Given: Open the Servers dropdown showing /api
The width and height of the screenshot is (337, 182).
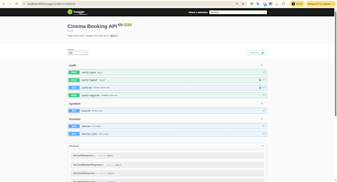Looking at the screenshot, I should pos(78,53).
